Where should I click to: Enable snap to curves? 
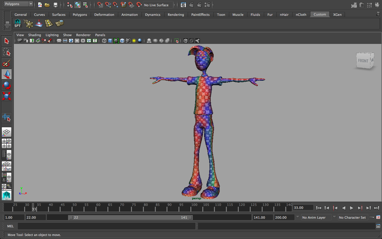click(107, 5)
